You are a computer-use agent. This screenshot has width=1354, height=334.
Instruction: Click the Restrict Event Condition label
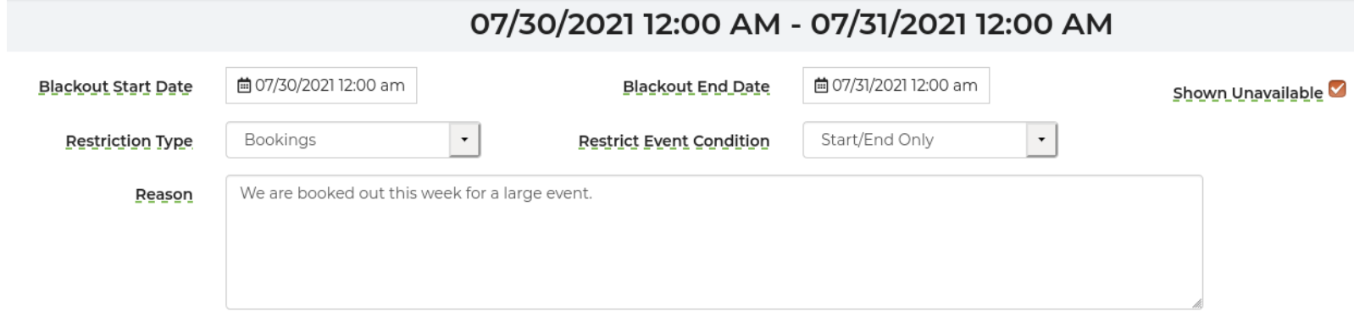point(674,141)
